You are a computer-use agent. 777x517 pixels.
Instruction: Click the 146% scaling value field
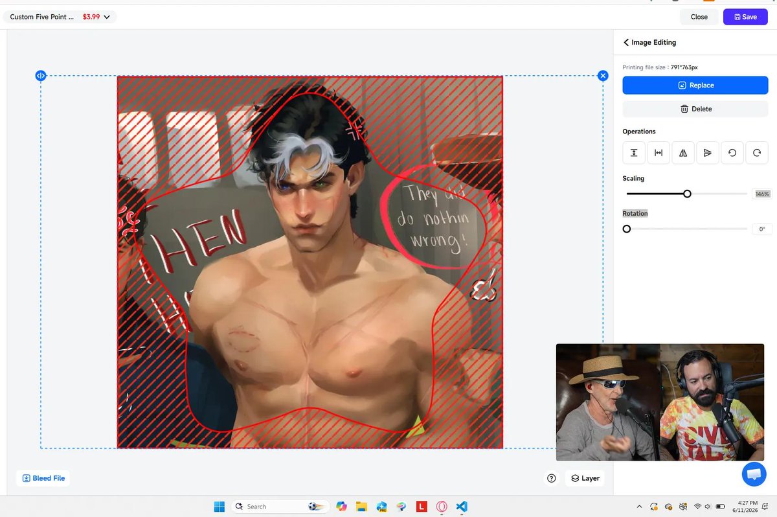[x=762, y=194]
